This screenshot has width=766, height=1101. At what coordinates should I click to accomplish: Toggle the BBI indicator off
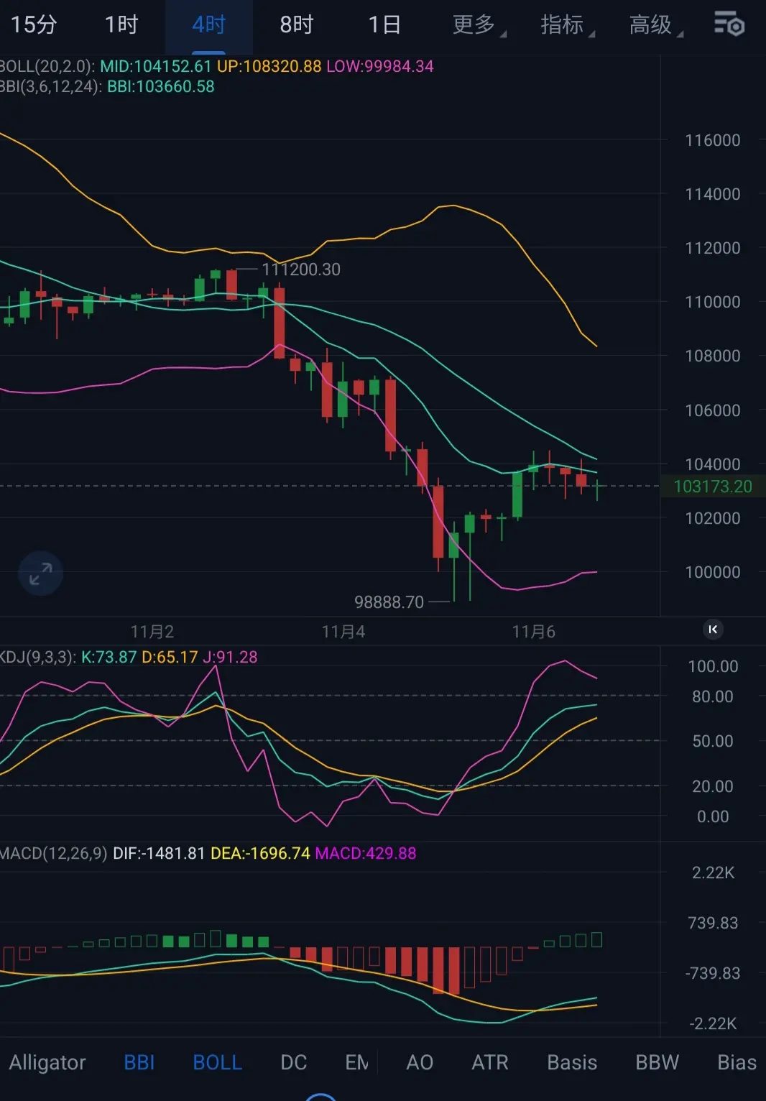tap(139, 1062)
